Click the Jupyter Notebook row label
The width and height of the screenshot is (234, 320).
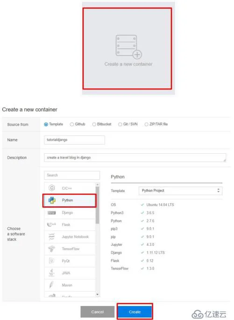pos(75,237)
